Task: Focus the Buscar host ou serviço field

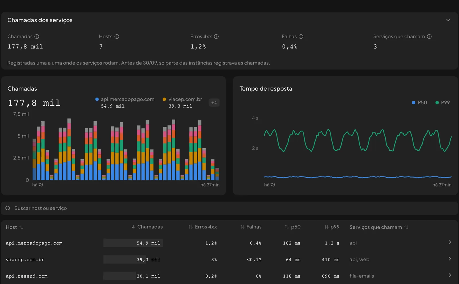Action: tap(229, 208)
